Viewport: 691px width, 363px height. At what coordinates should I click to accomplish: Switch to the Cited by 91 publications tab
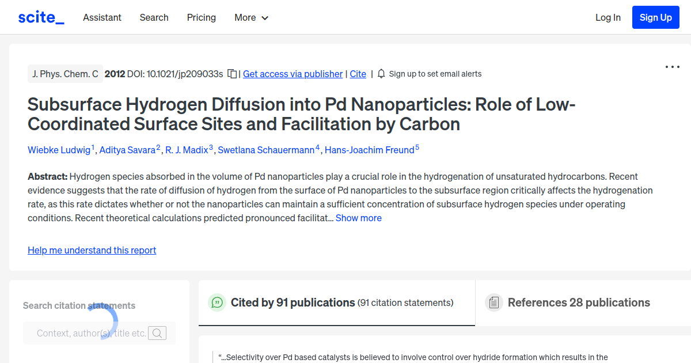click(292, 302)
